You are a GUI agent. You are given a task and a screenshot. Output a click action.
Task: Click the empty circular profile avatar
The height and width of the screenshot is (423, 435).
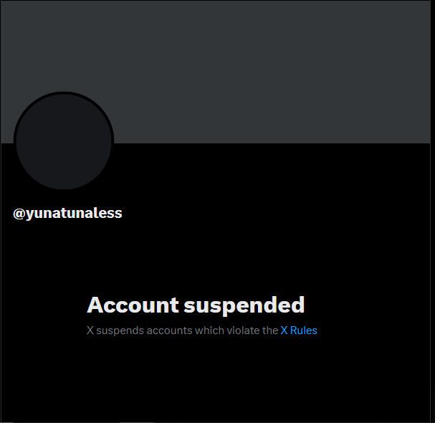(64, 142)
